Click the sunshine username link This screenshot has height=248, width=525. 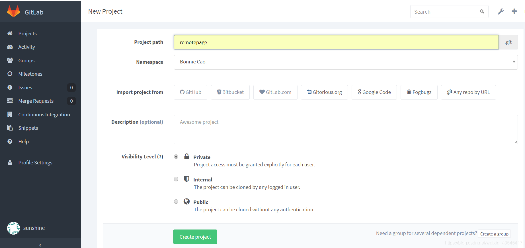coord(34,228)
